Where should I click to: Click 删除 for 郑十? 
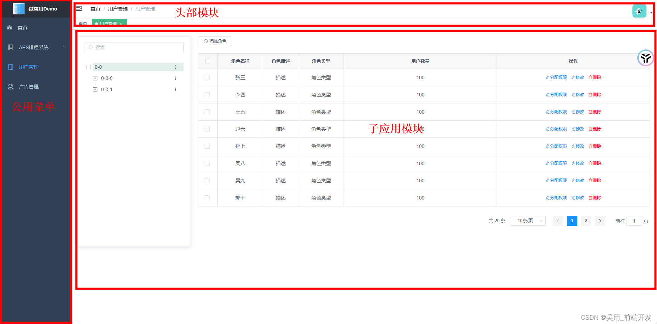tap(595, 198)
